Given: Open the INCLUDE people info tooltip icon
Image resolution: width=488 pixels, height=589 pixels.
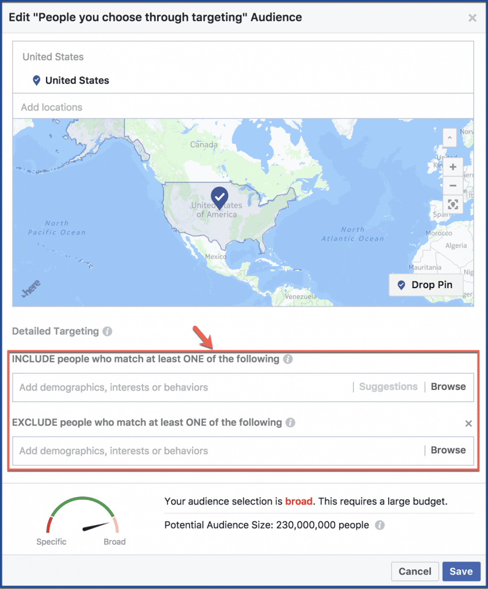Looking at the screenshot, I should (288, 359).
